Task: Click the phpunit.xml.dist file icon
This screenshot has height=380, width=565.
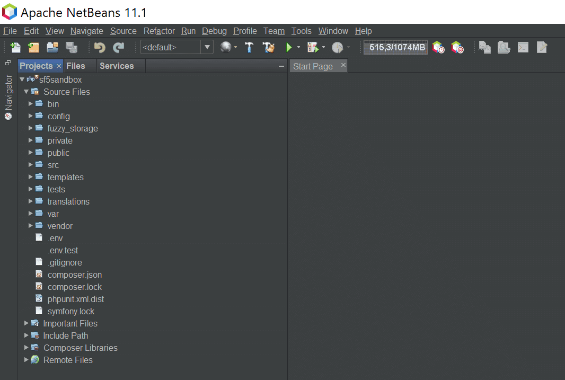Action: pos(39,298)
